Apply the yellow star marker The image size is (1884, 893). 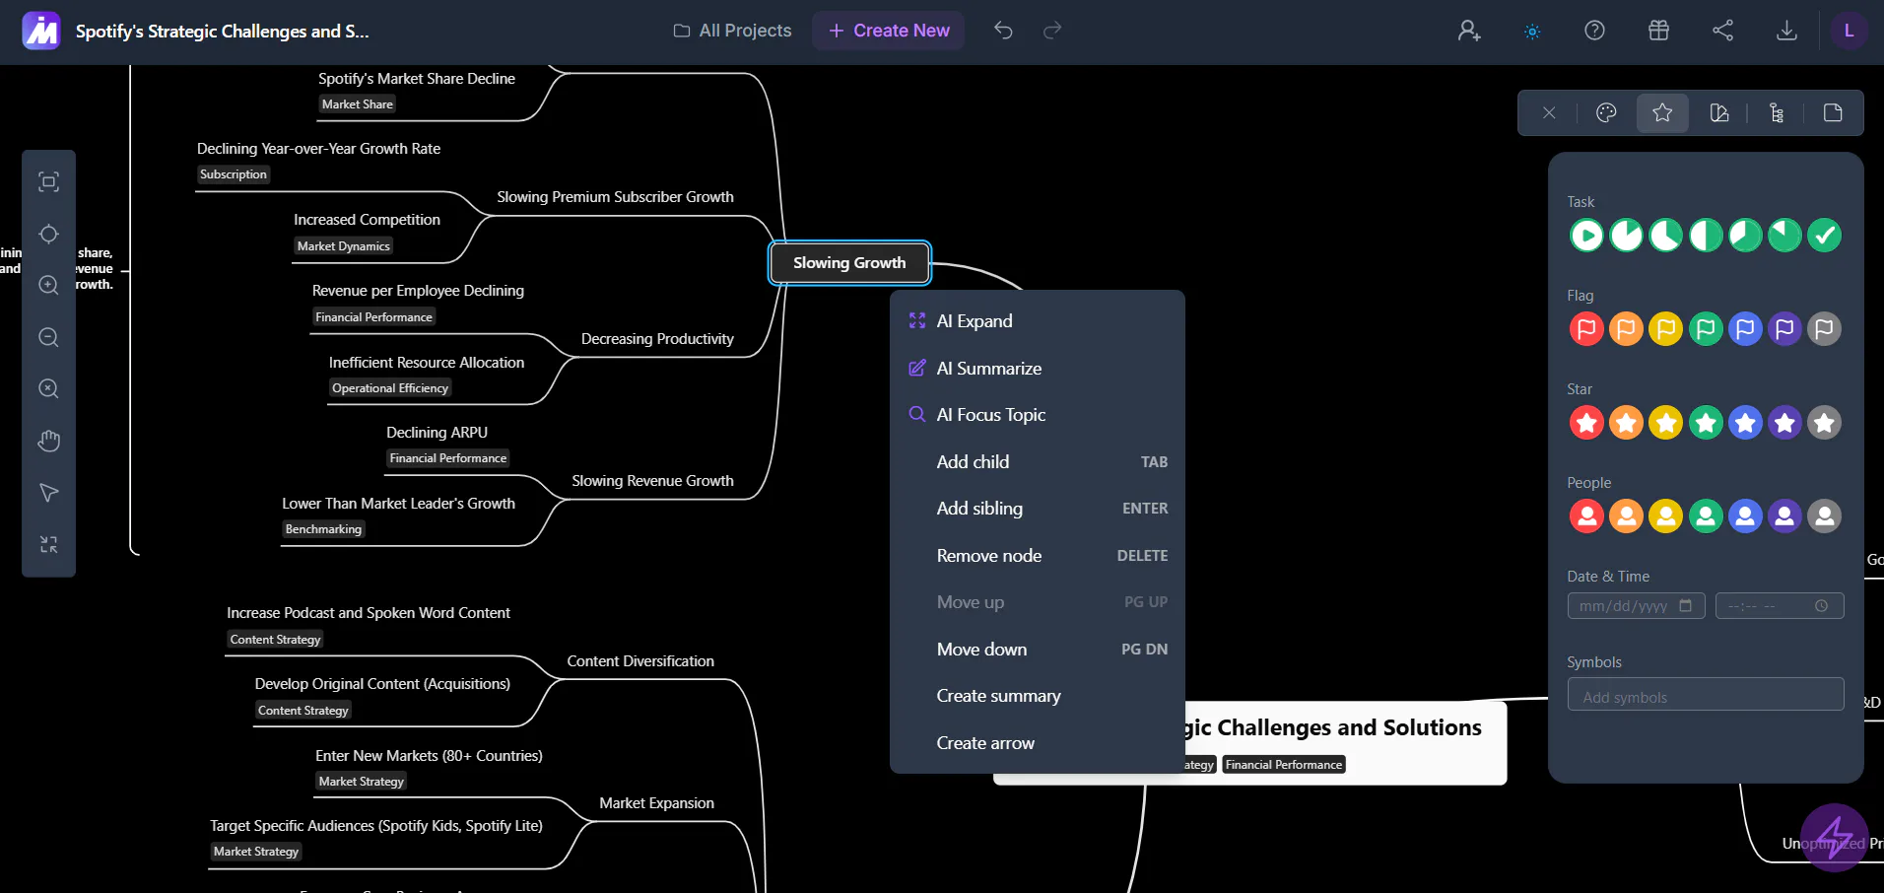click(x=1665, y=423)
